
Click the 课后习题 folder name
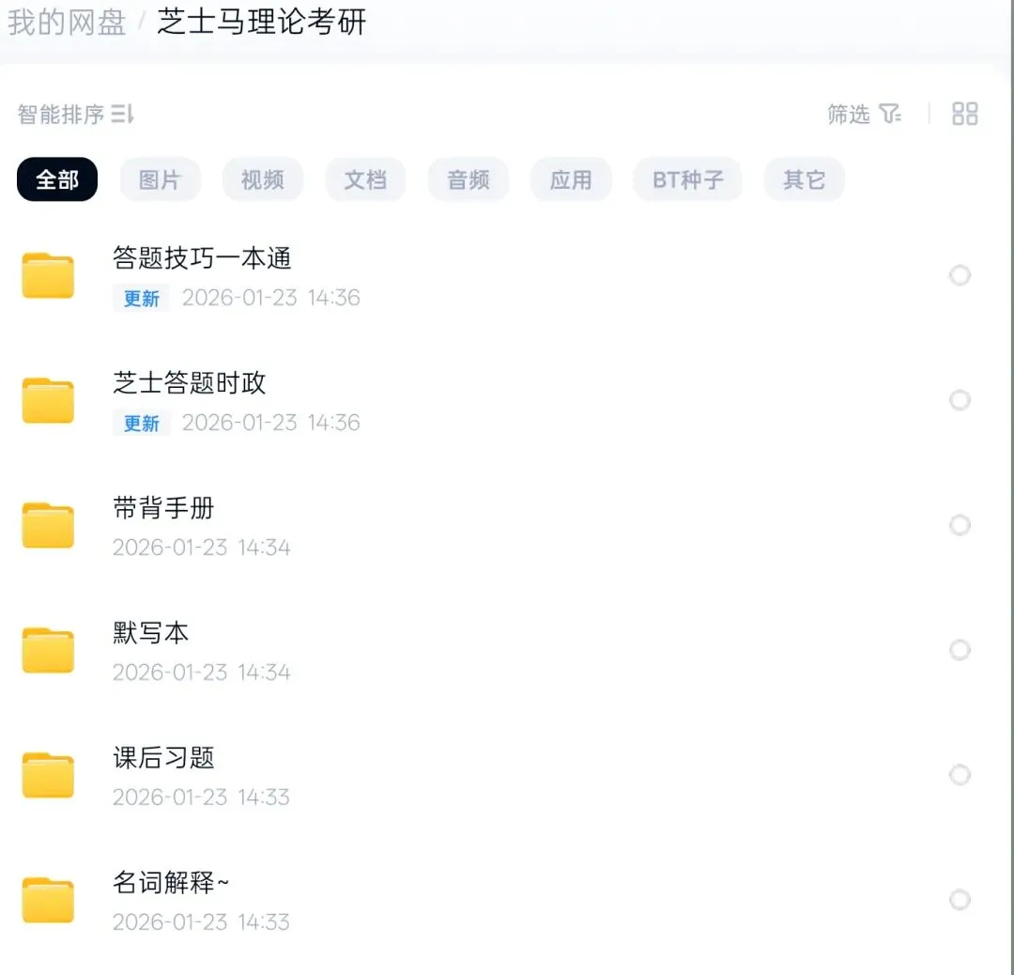[x=163, y=758]
